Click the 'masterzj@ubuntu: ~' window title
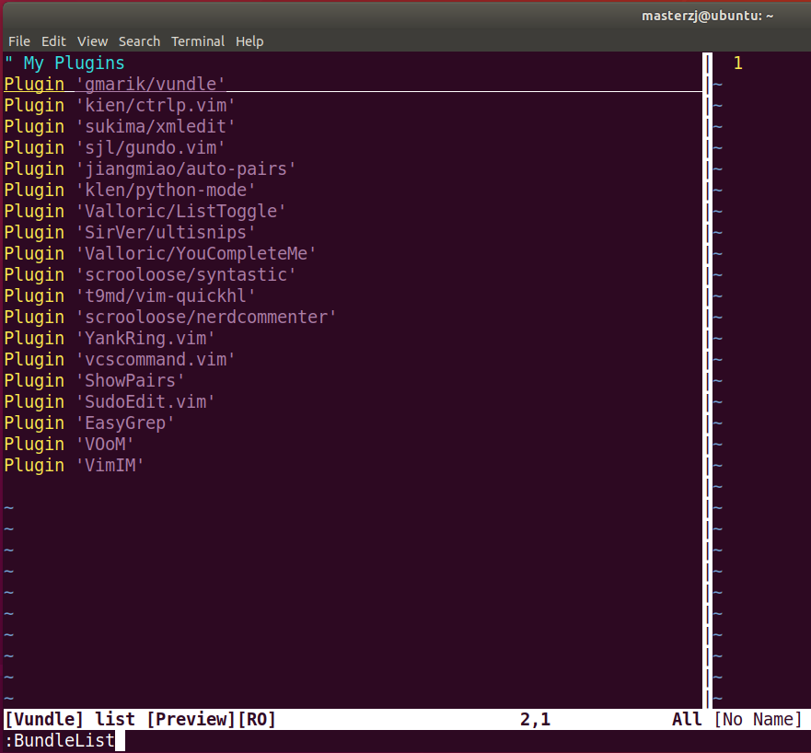The image size is (811, 753). point(707,16)
